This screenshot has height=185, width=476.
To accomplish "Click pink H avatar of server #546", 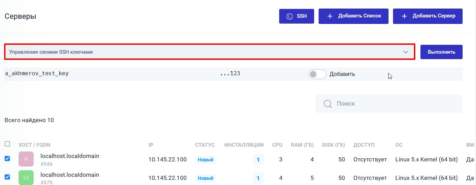I will (26, 159).
